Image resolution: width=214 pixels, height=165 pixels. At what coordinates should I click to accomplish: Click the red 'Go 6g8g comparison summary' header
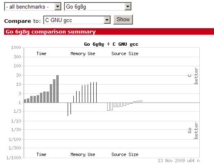109,31
